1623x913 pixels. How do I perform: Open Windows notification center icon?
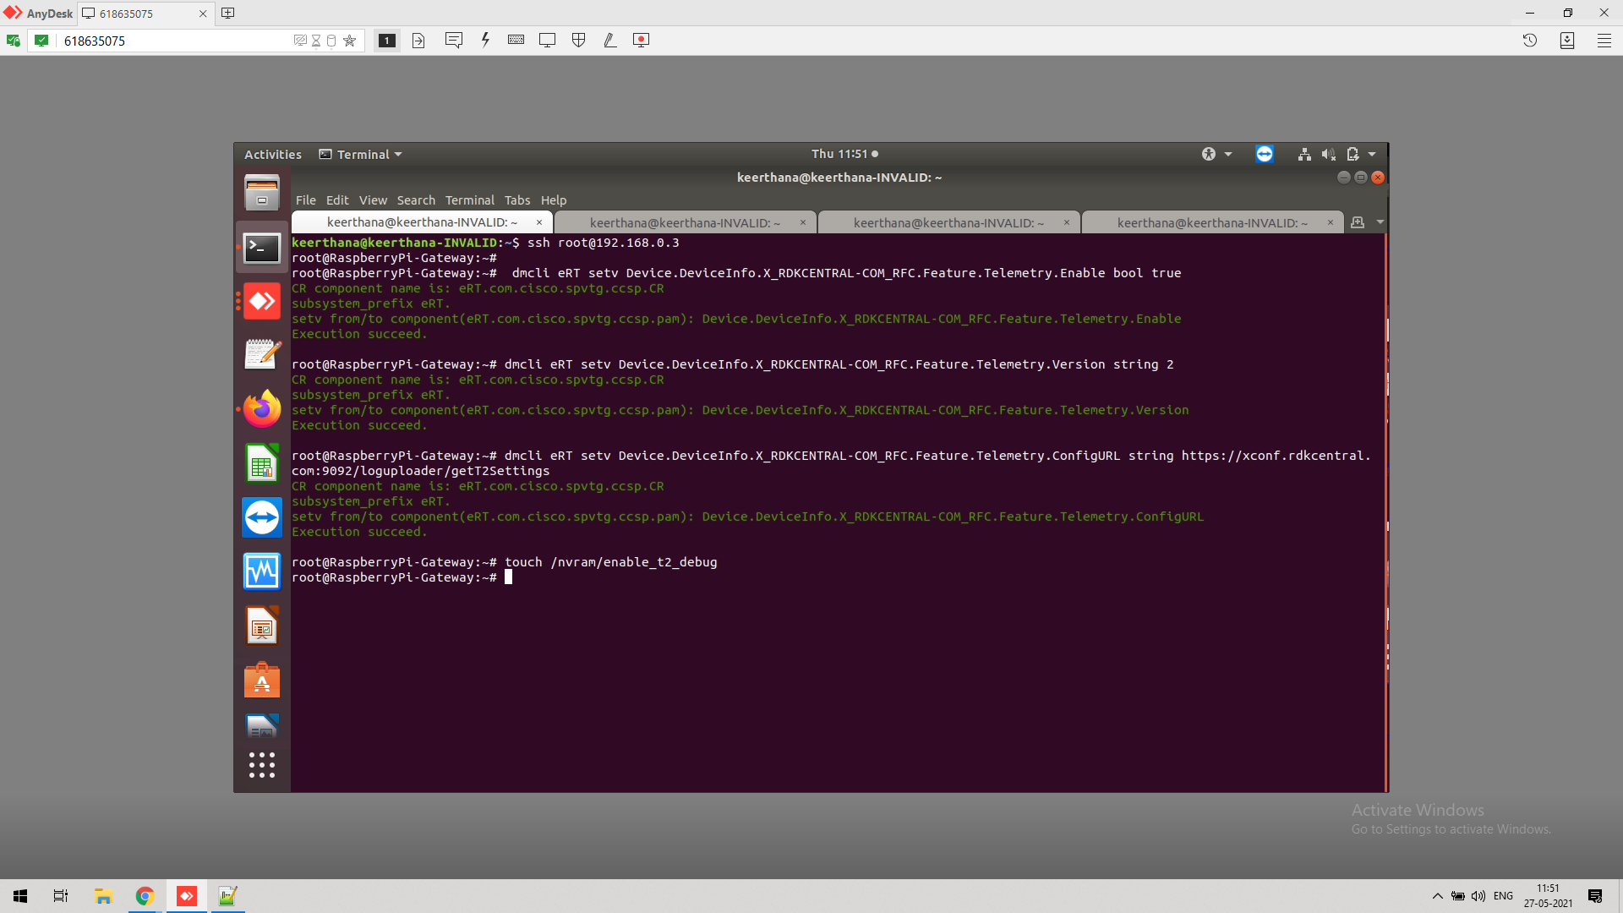click(x=1595, y=896)
